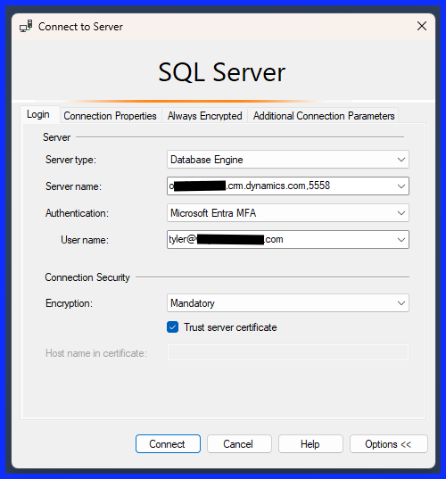Click the Cancel button
Image resolution: width=446 pixels, height=479 pixels.
239,444
